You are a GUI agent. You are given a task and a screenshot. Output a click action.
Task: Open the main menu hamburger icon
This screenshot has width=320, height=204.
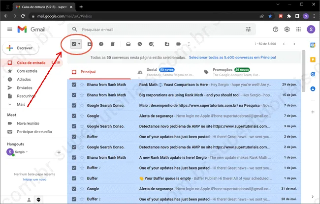point(9,29)
